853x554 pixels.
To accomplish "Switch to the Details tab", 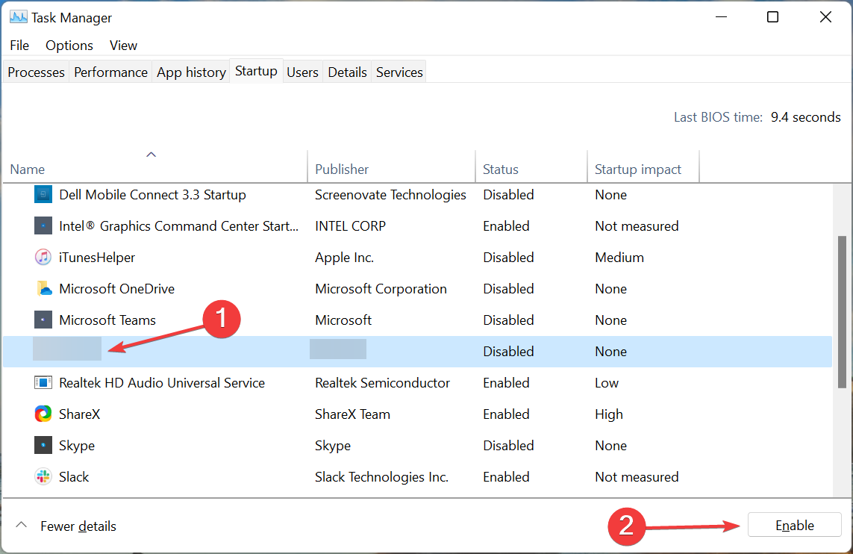I will tap(347, 72).
